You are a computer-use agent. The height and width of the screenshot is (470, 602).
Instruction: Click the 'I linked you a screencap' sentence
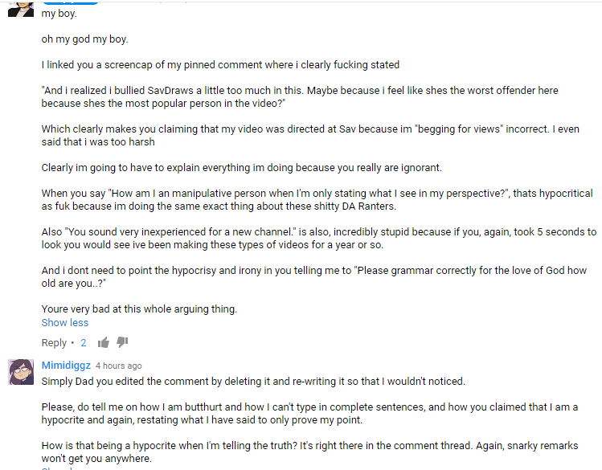[220, 65]
